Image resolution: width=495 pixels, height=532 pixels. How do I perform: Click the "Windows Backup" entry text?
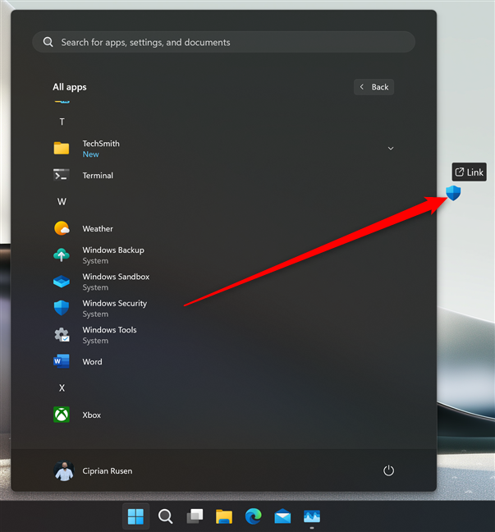(113, 250)
